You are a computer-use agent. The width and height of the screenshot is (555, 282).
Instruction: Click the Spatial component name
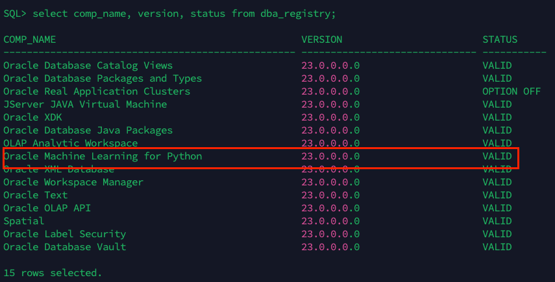point(23,221)
